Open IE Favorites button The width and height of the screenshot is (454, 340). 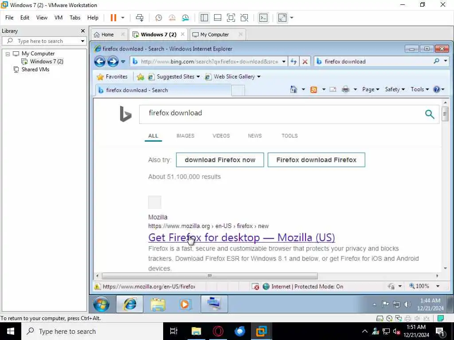click(112, 77)
